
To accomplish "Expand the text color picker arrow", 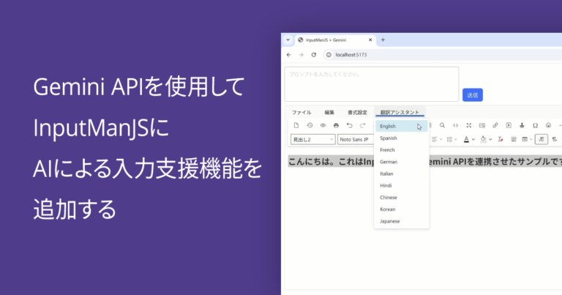I will (473, 139).
